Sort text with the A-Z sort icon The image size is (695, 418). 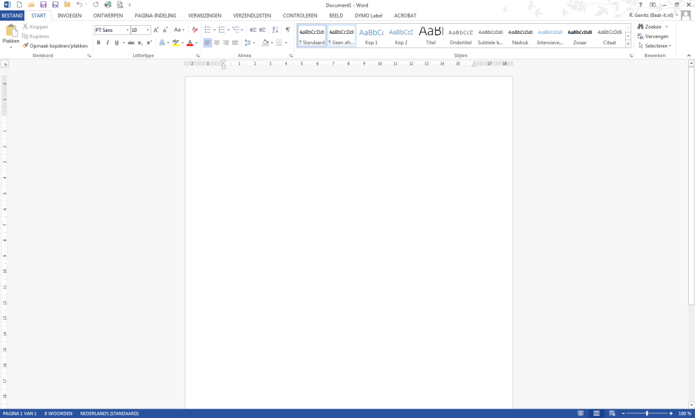coord(276,30)
